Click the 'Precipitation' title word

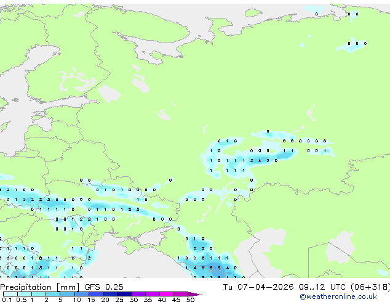pos(26,287)
